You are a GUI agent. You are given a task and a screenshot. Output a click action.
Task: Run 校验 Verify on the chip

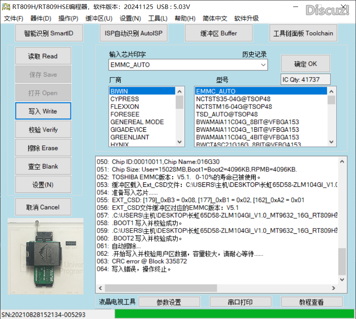43,130
